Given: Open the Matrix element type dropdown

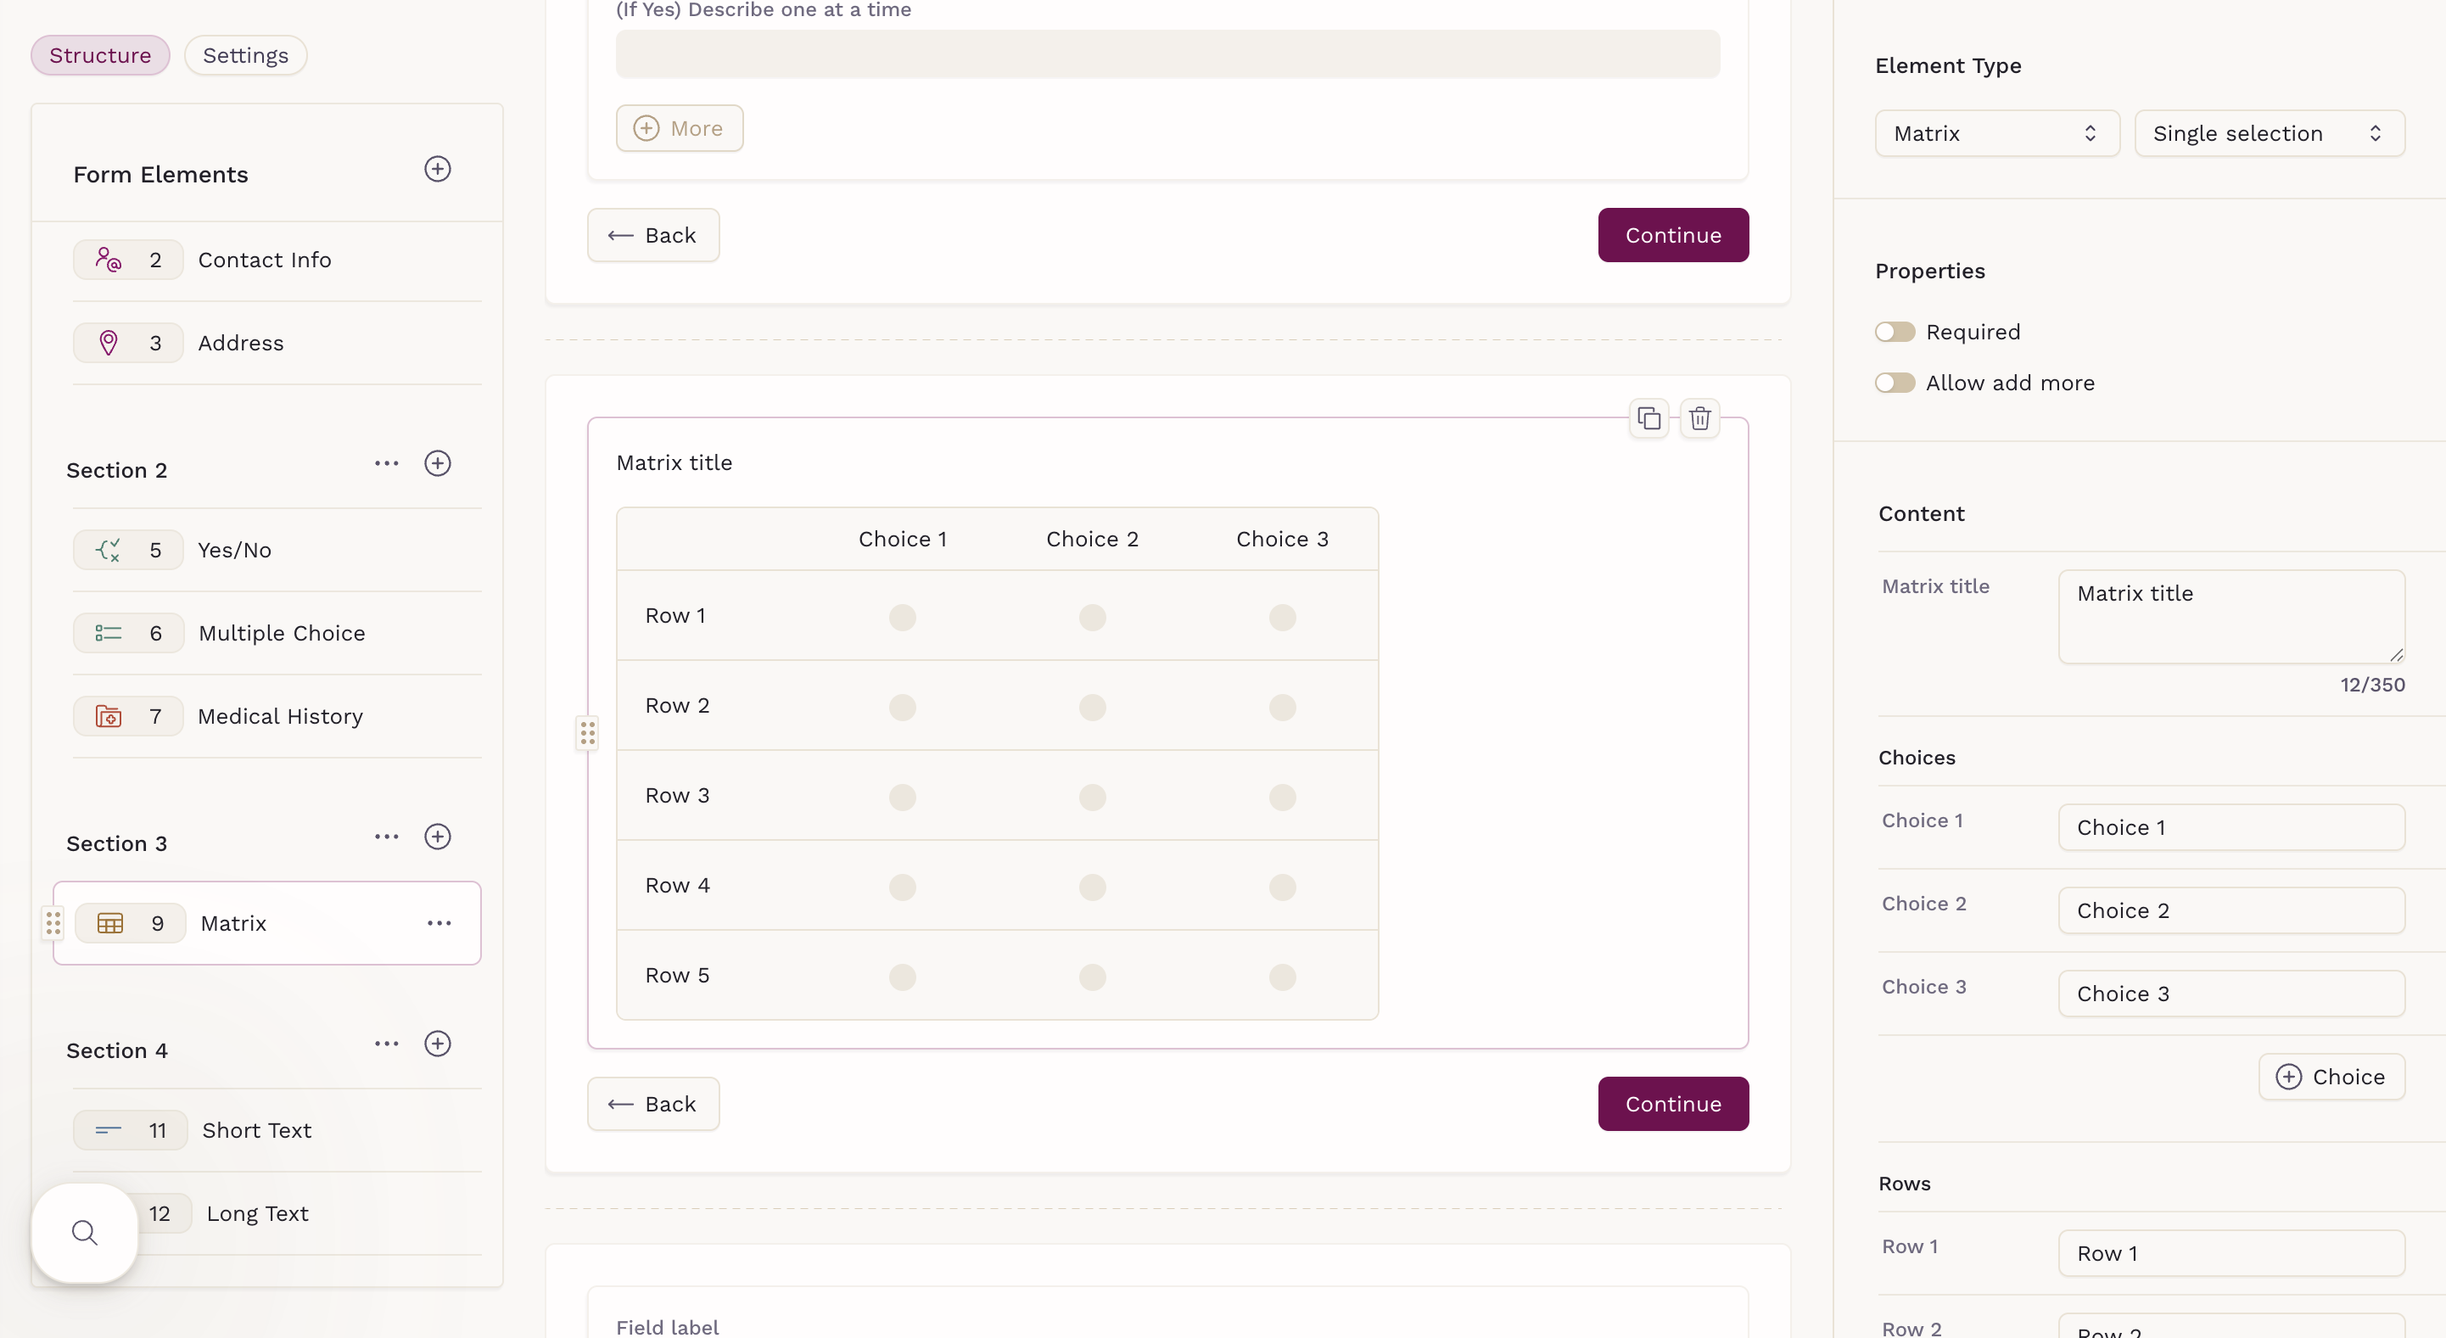Looking at the screenshot, I should pyautogui.click(x=1996, y=133).
